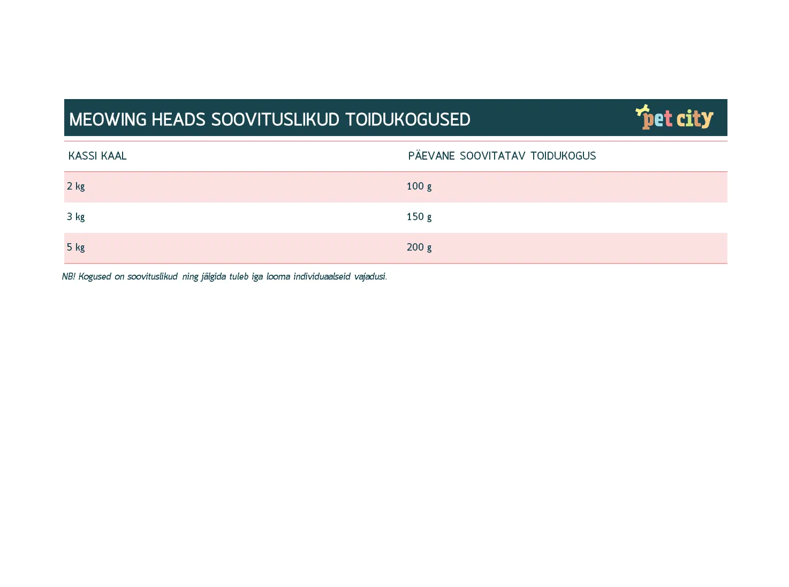Click the Pet City logo

(674, 117)
